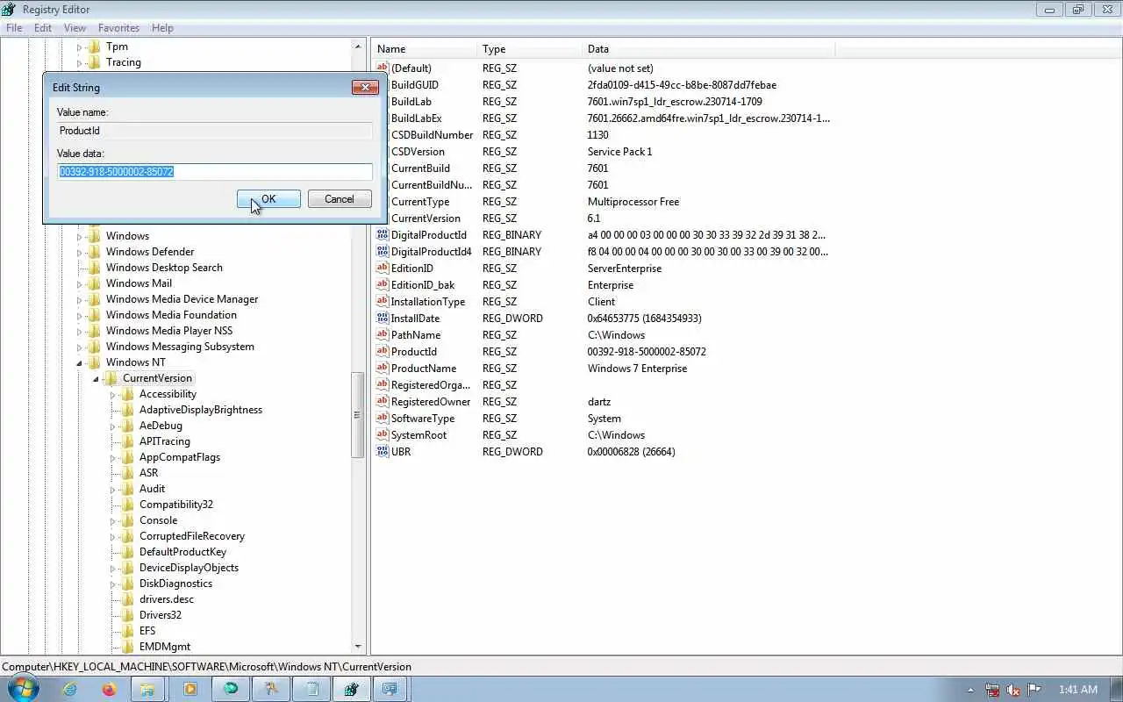Viewport: 1123px width, 702px height.
Task: Click tree scrollbar down arrow
Action: pos(358,647)
